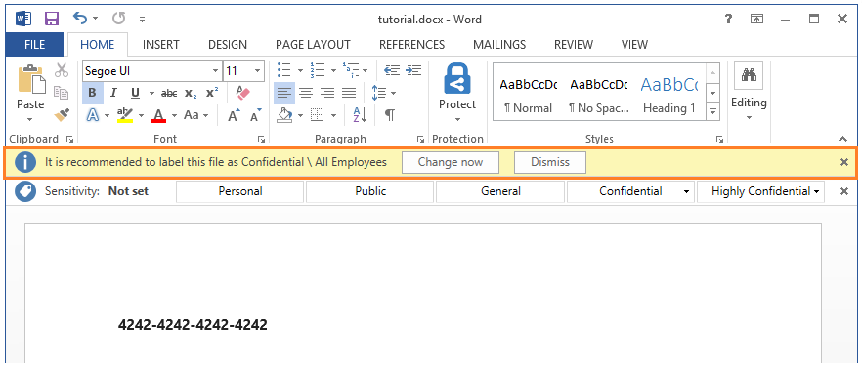This screenshot has height=370, width=862.
Task: Click the Dismiss button
Action: (549, 162)
